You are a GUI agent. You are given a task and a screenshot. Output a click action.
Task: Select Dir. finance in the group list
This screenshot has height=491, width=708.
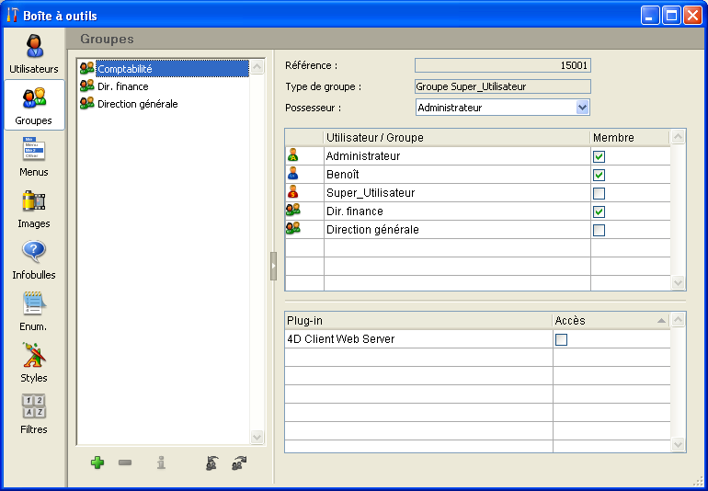(123, 86)
